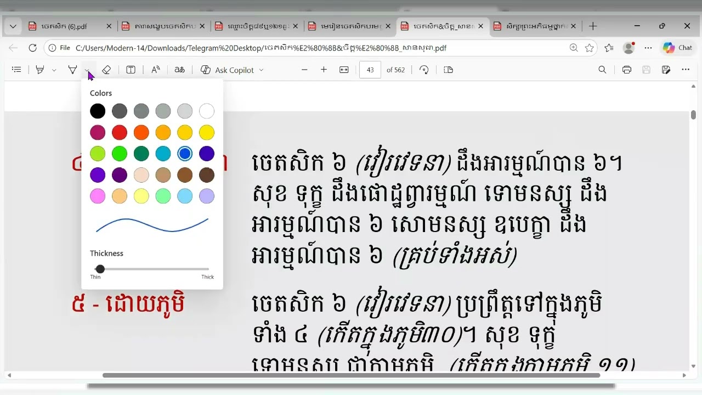Zoom out the PDF page
This screenshot has width=702, height=395.
pos(304,70)
